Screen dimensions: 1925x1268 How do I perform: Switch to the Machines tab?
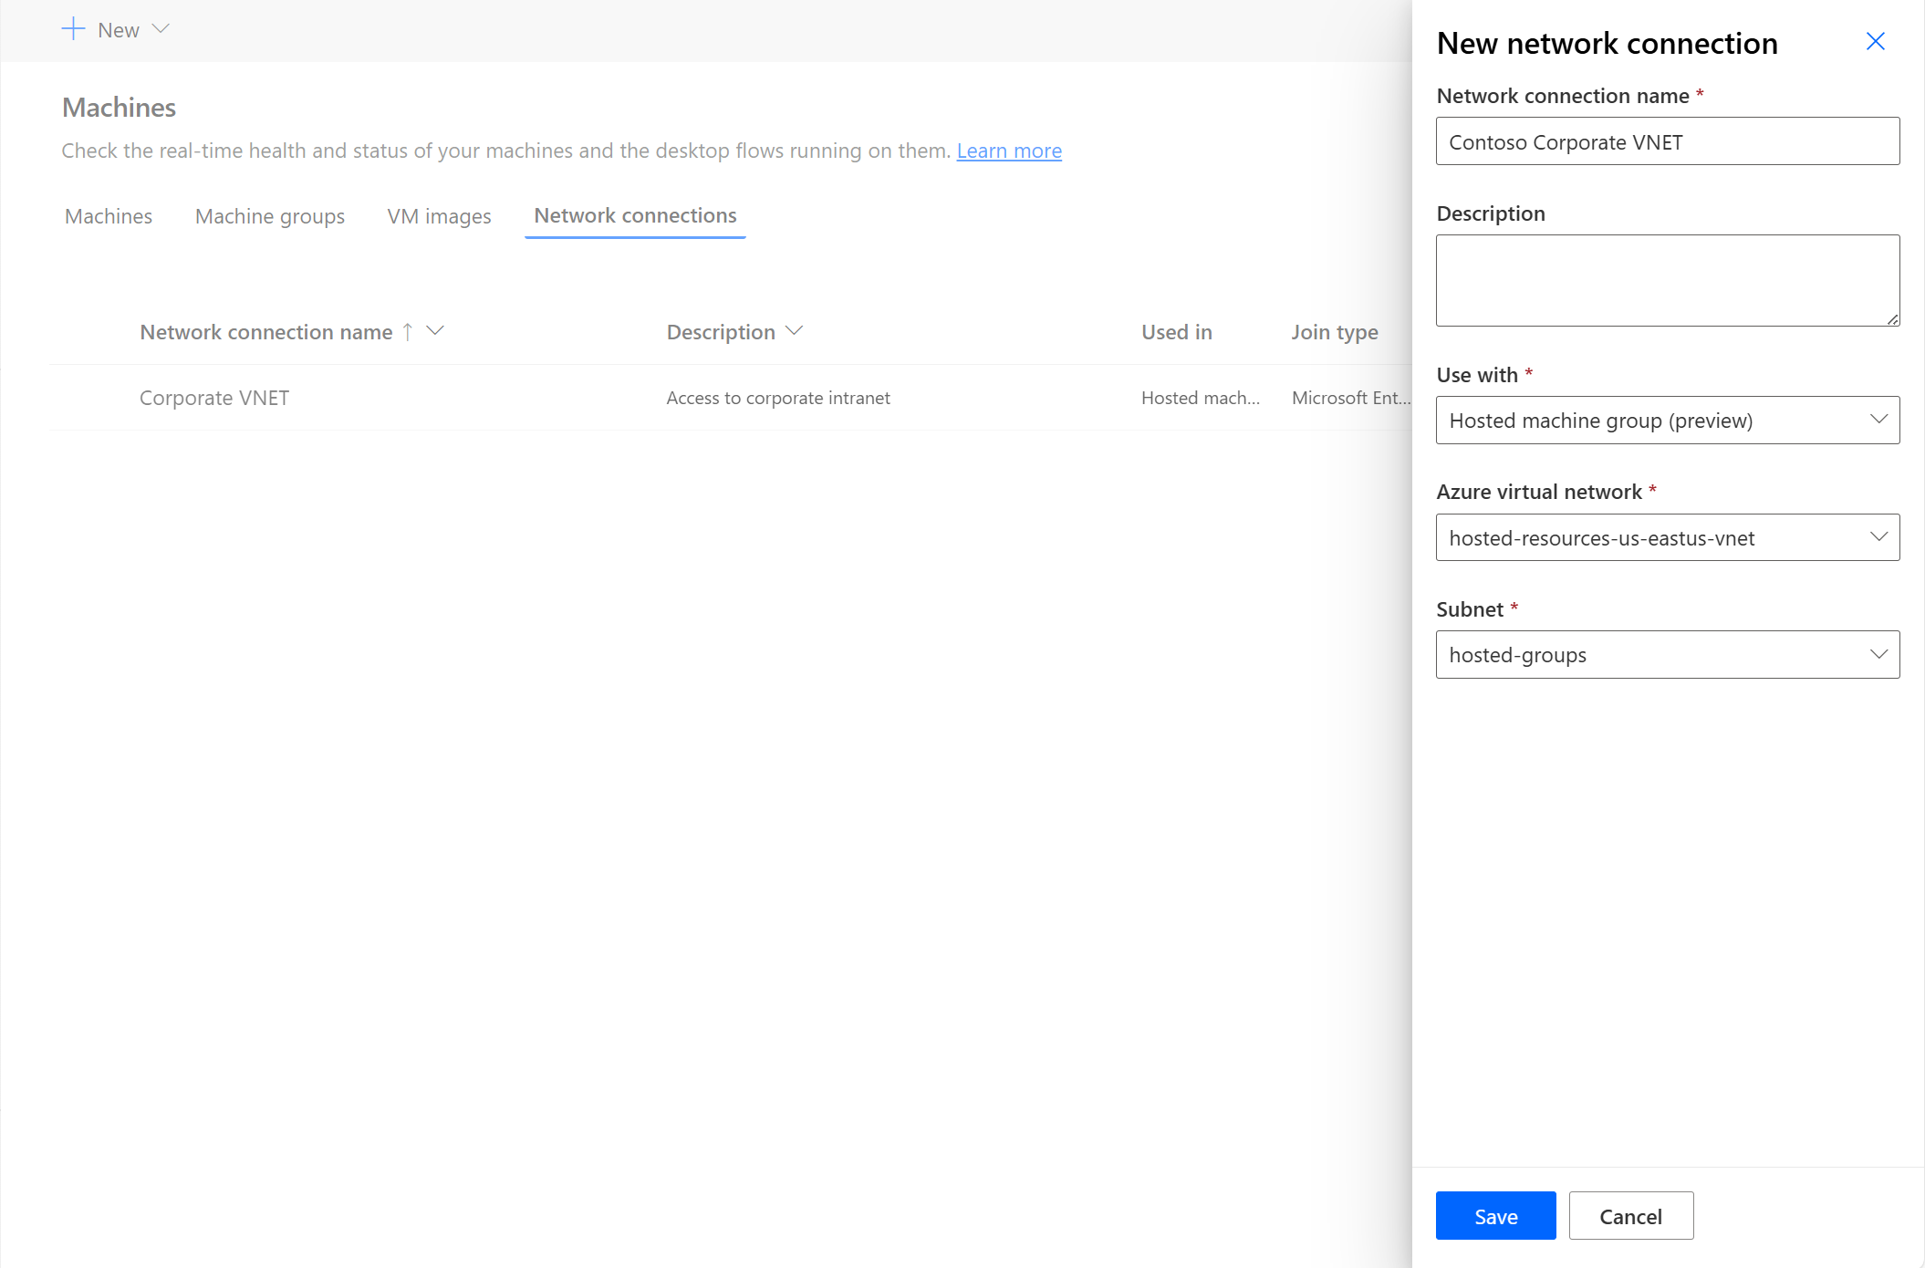click(x=108, y=215)
